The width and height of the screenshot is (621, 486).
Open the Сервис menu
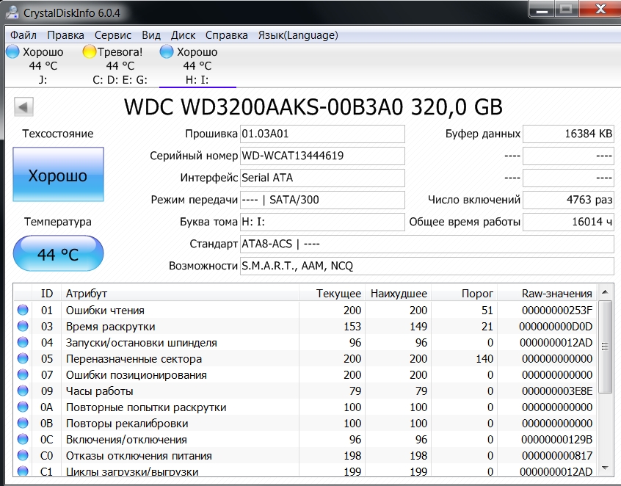point(113,35)
